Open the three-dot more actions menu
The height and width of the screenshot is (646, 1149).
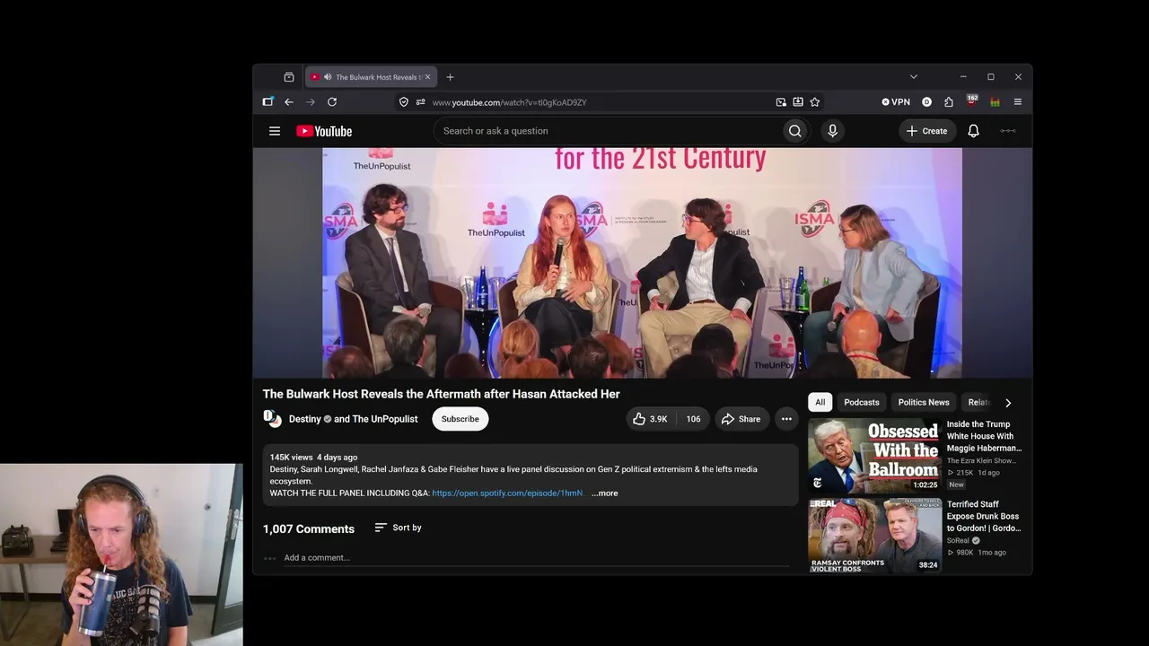(786, 419)
